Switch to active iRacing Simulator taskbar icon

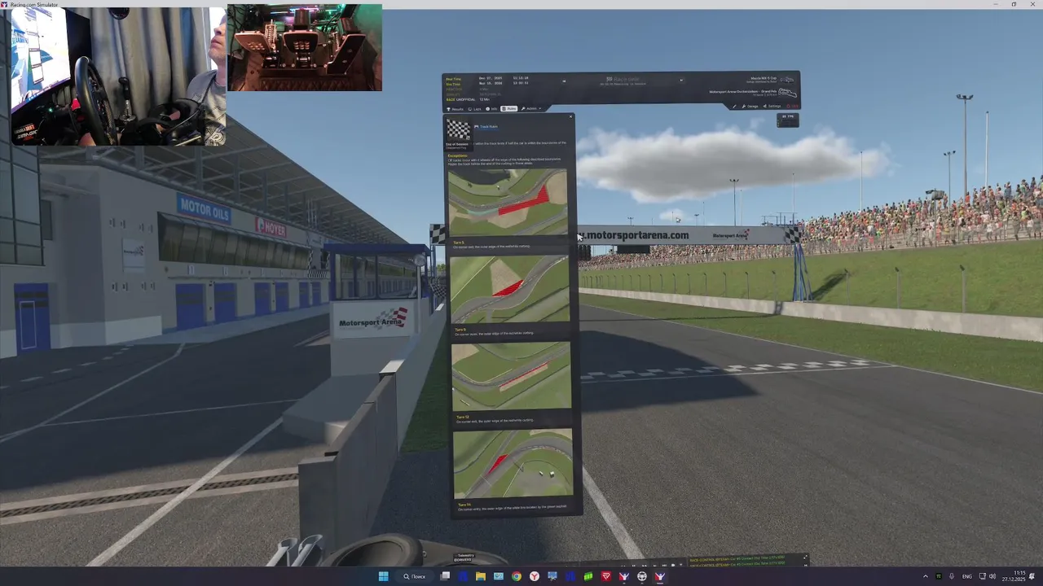click(x=660, y=576)
